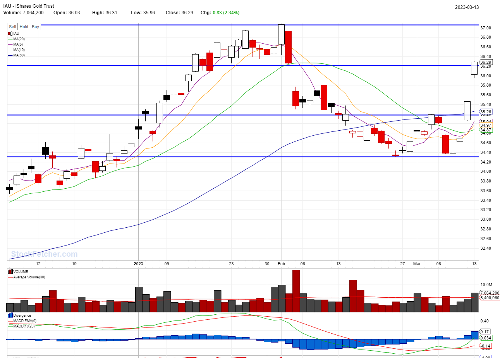Click the 36.29 last-price tag on price axis

486,62
